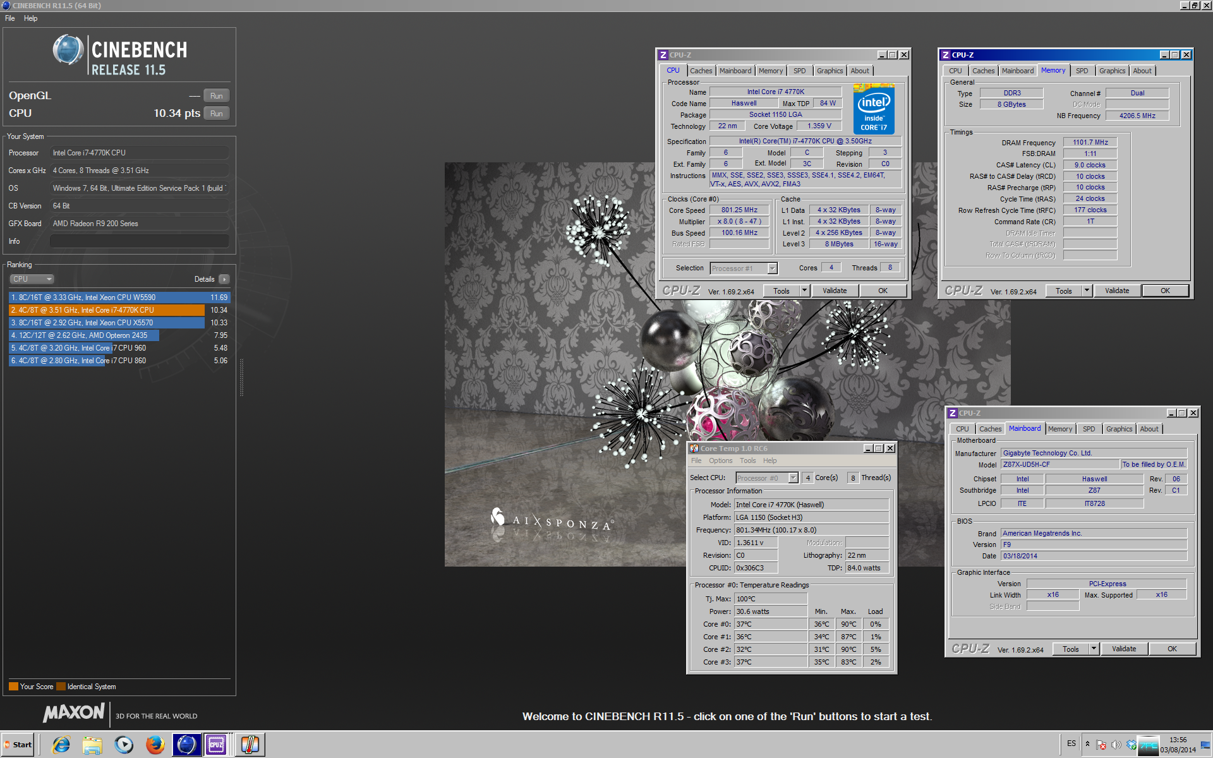Viewport: 1213px width, 758px height.
Task: Launch Windows Media Player from taskbar
Action: point(124,745)
